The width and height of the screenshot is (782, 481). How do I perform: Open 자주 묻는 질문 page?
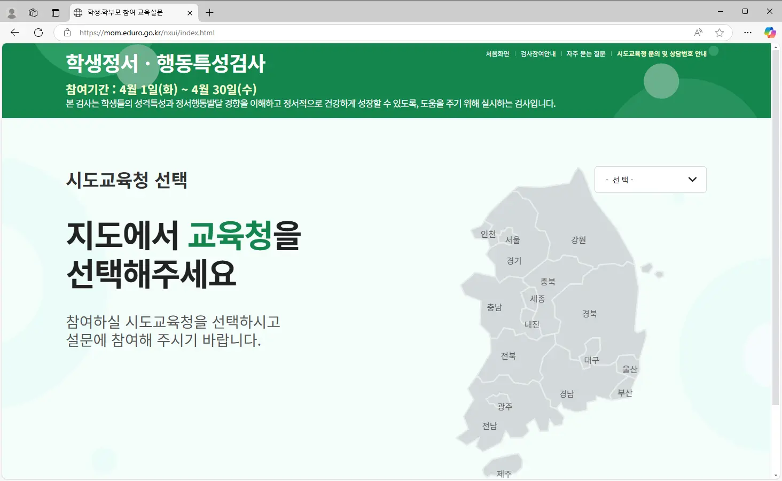585,53
